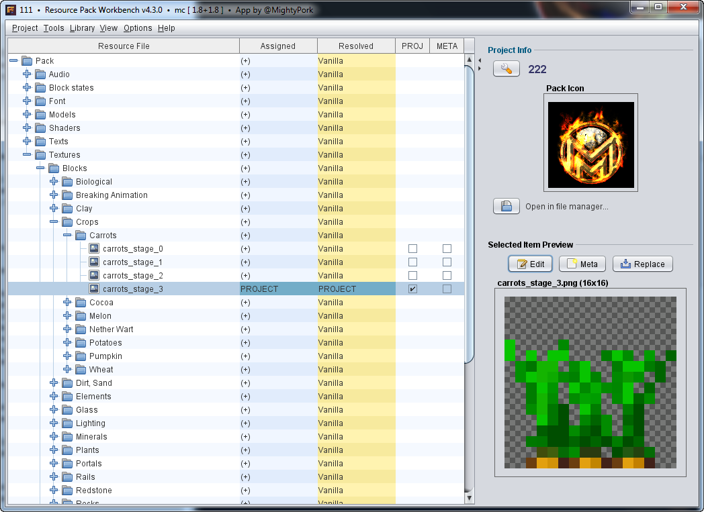Click the open in file manager icon
The image size is (704, 512).
[507, 207]
